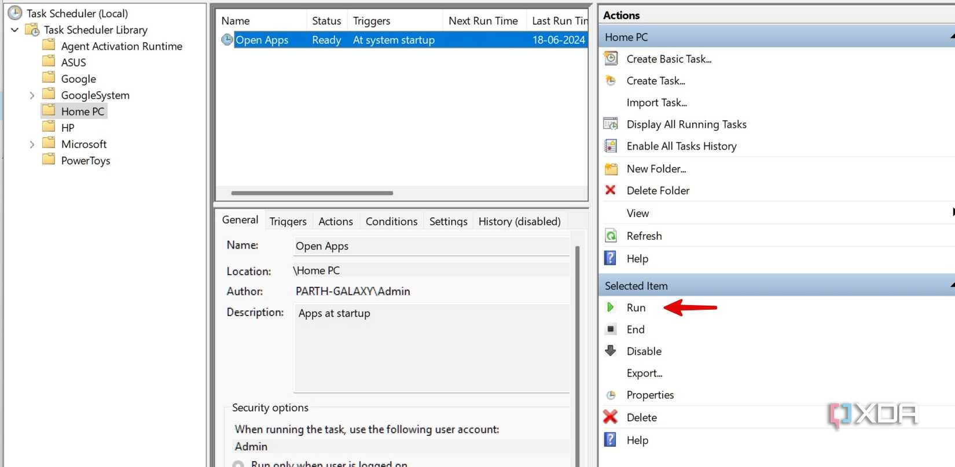955x467 pixels.
Task: Click the End task stop icon
Action: click(x=611, y=329)
